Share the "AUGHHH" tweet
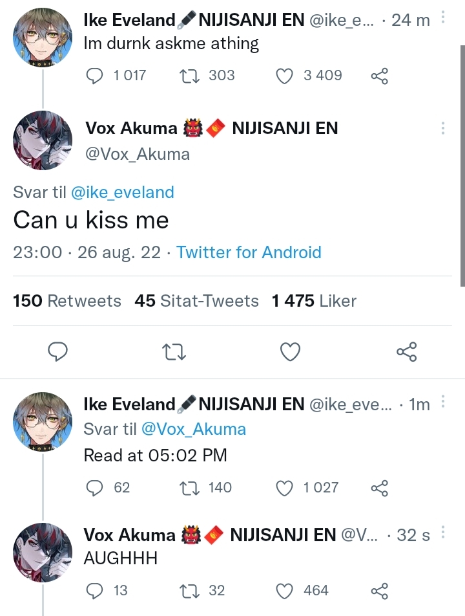This screenshot has width=465, height=616. click(x=379, y=591)
